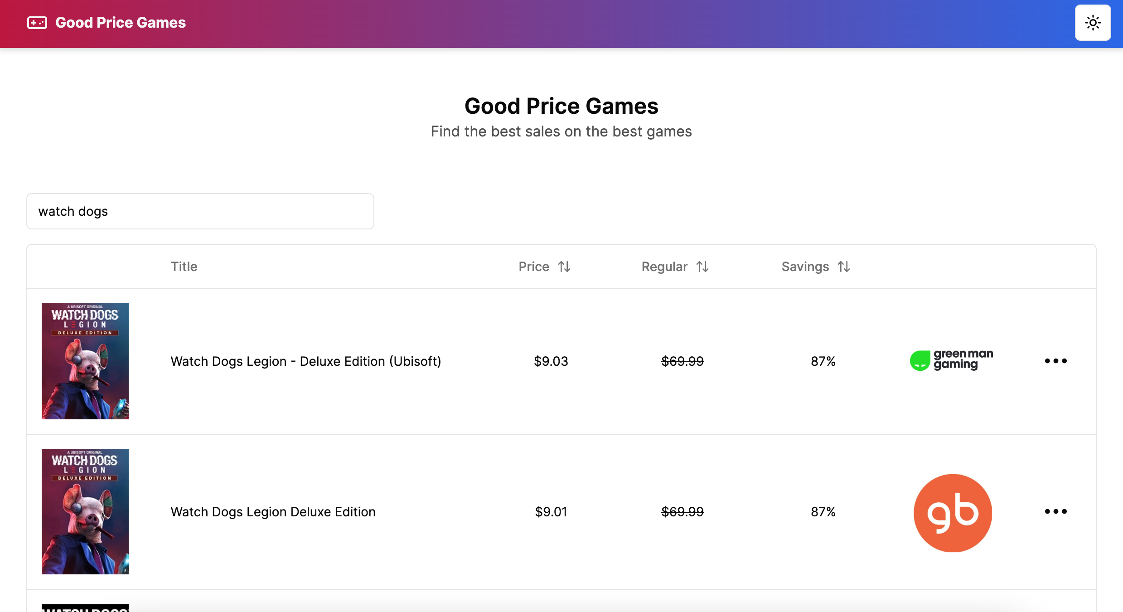Click the Regular column header label

pos(664,267)
